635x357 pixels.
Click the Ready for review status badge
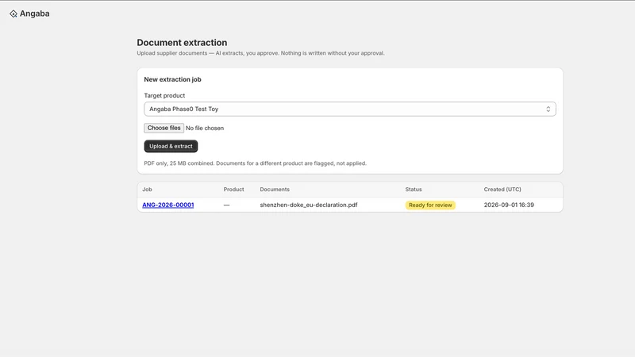point(430,205)
